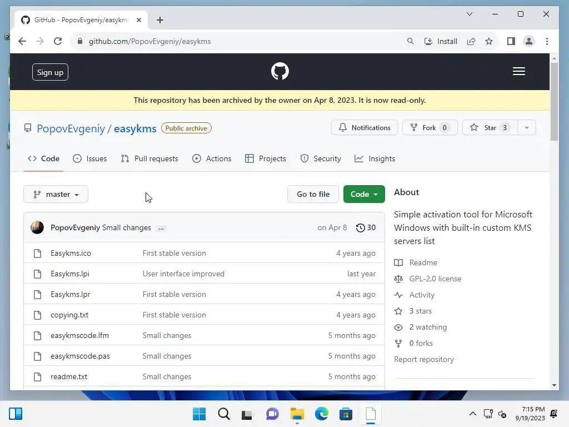This screenshot has height=427, width=569.
Task: Click the GitHub Octocat logo in the header
Action: click(280, 71)
